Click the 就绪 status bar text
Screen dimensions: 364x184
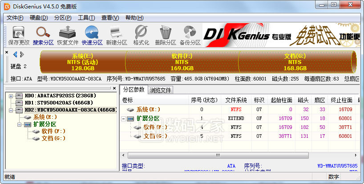point(9,177)
